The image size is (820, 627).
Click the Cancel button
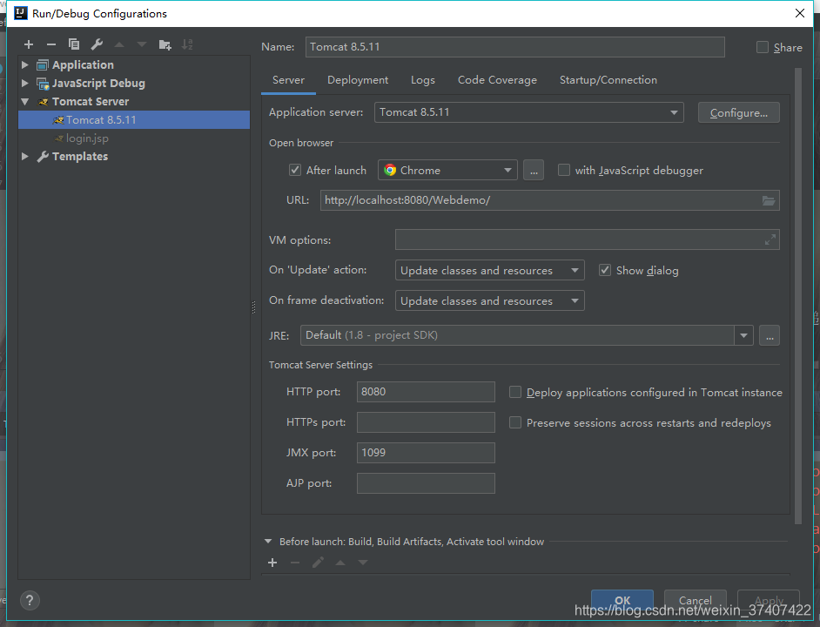tap(695, 600)
